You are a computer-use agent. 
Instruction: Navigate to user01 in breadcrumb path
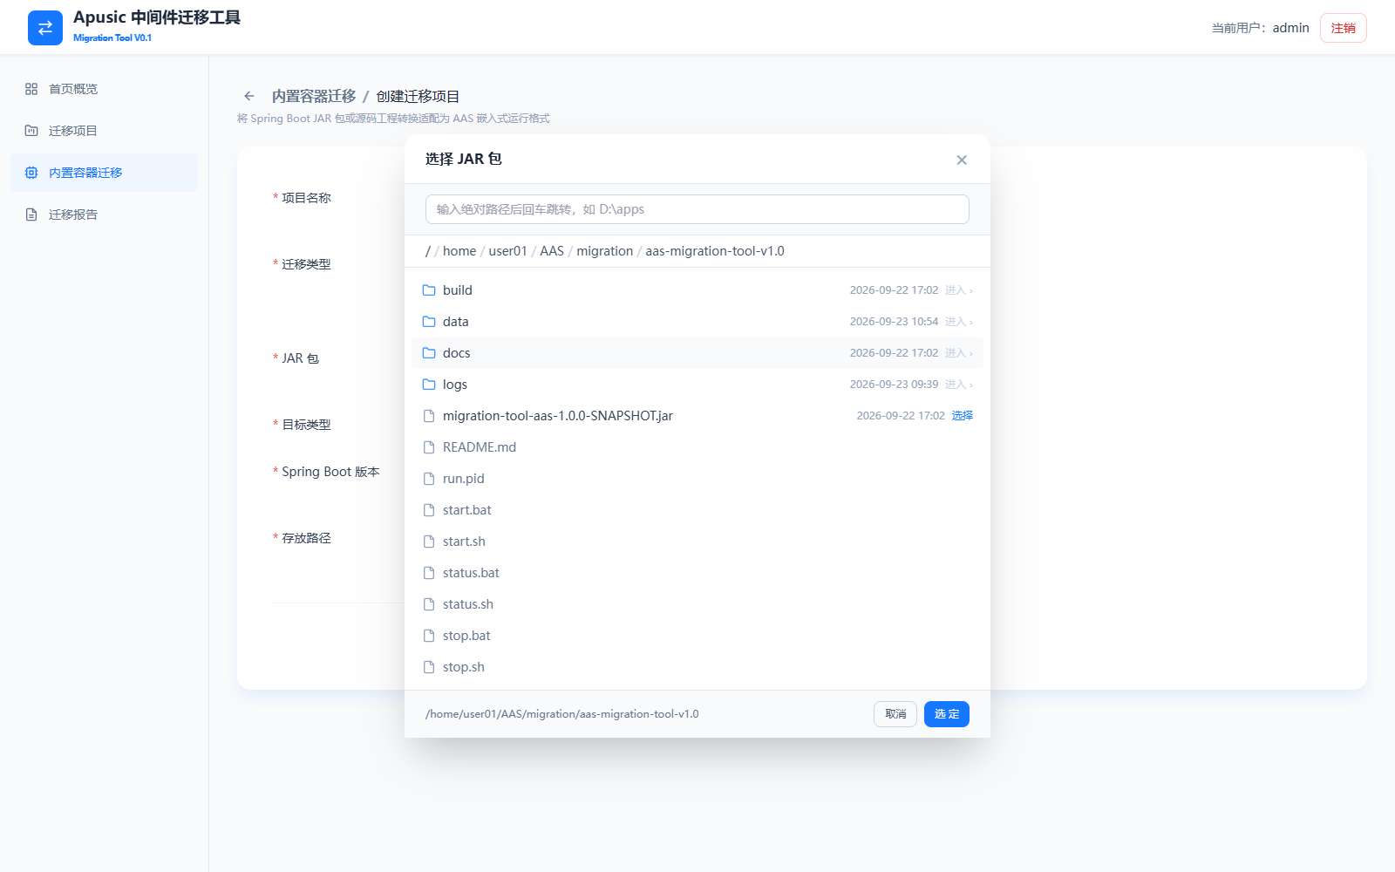[x=507, y=251]
